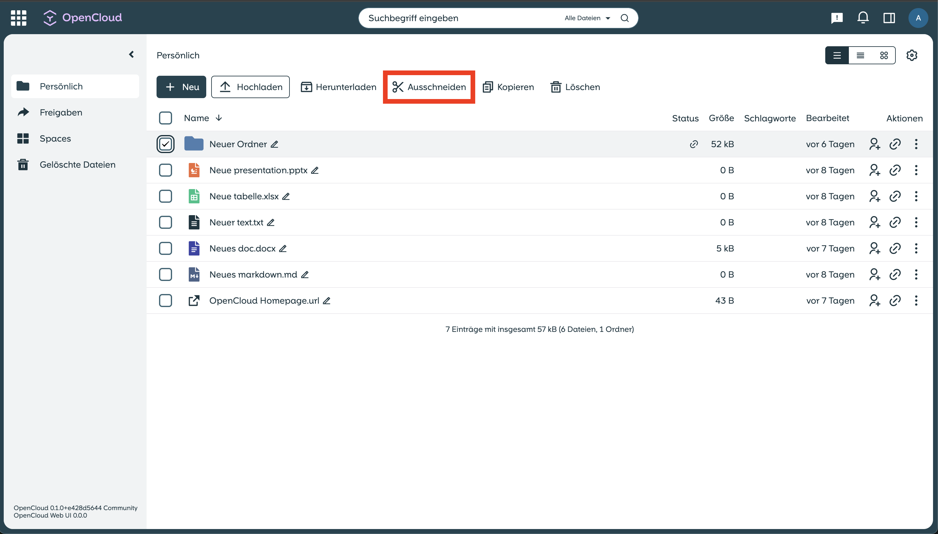The width and height of the screenshot is (938, 534).
Task: Sort files by the Größe column
Action: (x=721, y=118)
